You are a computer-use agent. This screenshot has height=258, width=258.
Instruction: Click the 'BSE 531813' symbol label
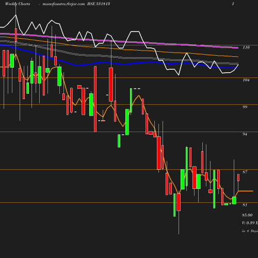[x=99, y=4]
